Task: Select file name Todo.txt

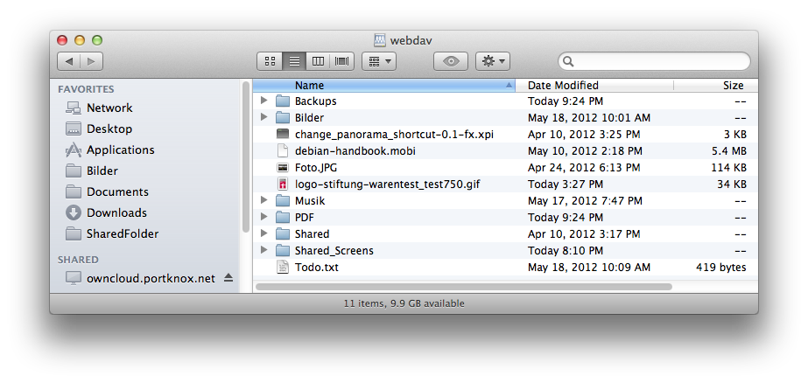Action: pos(316,268)
